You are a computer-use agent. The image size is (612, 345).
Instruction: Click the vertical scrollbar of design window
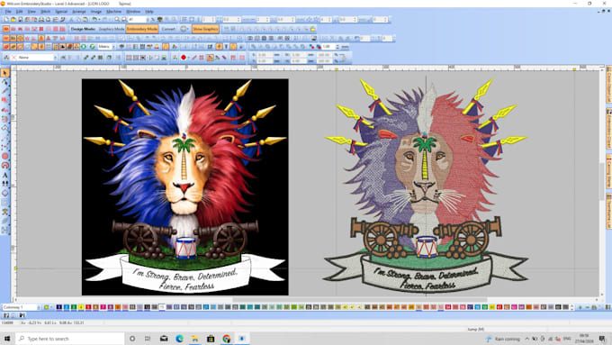[601, 182]
